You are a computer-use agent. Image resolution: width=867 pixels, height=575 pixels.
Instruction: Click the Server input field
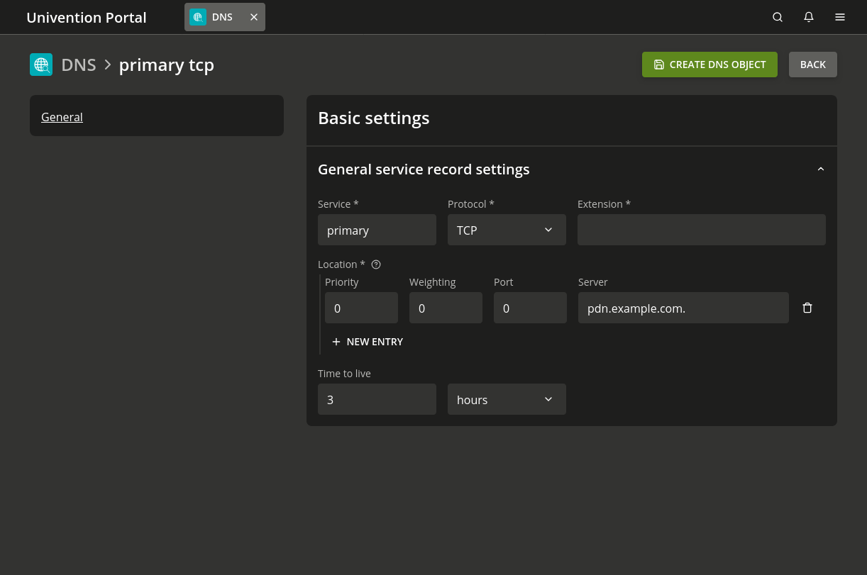click(x=683, y=308)
